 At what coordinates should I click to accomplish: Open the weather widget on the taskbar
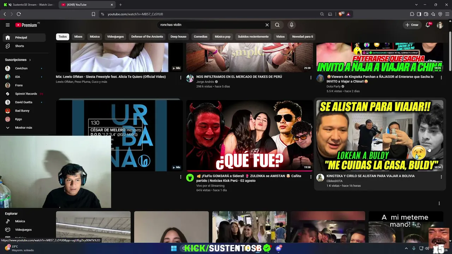pos(19,248)
